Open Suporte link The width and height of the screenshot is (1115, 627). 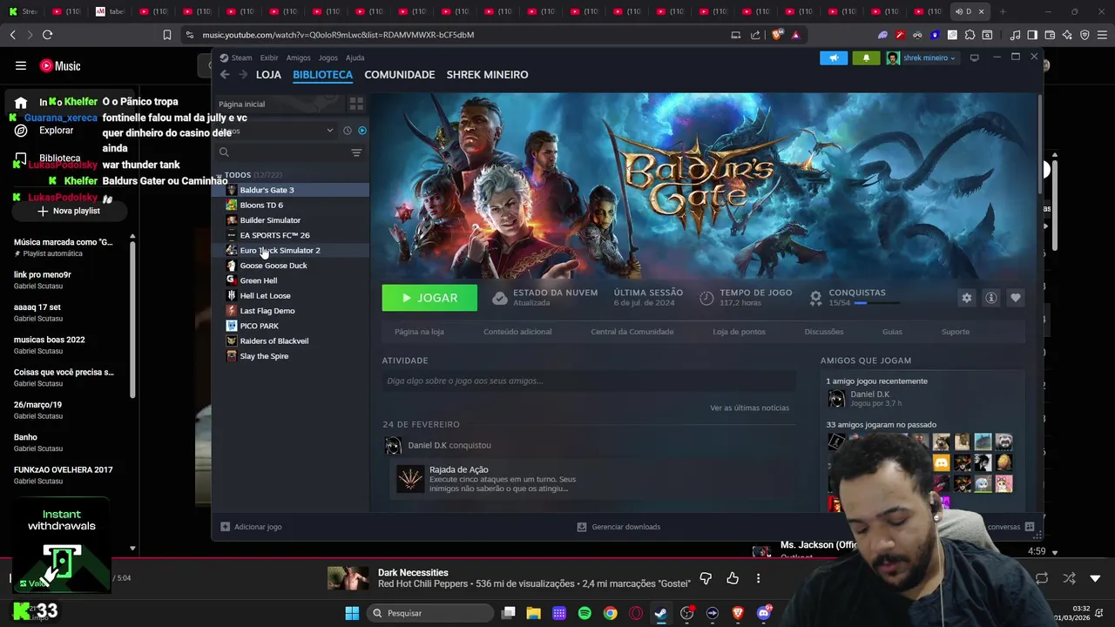click(x=956, y=332)
